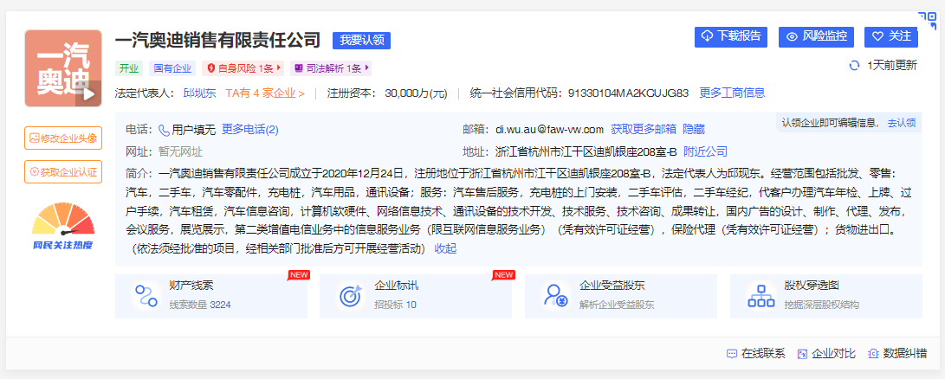Click the cloud icon in 下载报告
The width and height of the screenshot is (945, 379).
[708, 36]
